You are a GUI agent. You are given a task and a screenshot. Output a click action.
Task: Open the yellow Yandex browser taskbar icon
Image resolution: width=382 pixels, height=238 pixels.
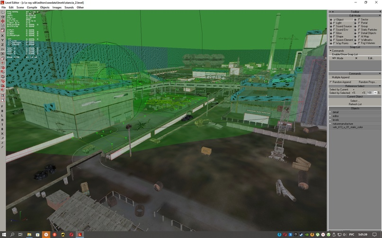click(46, 235)
